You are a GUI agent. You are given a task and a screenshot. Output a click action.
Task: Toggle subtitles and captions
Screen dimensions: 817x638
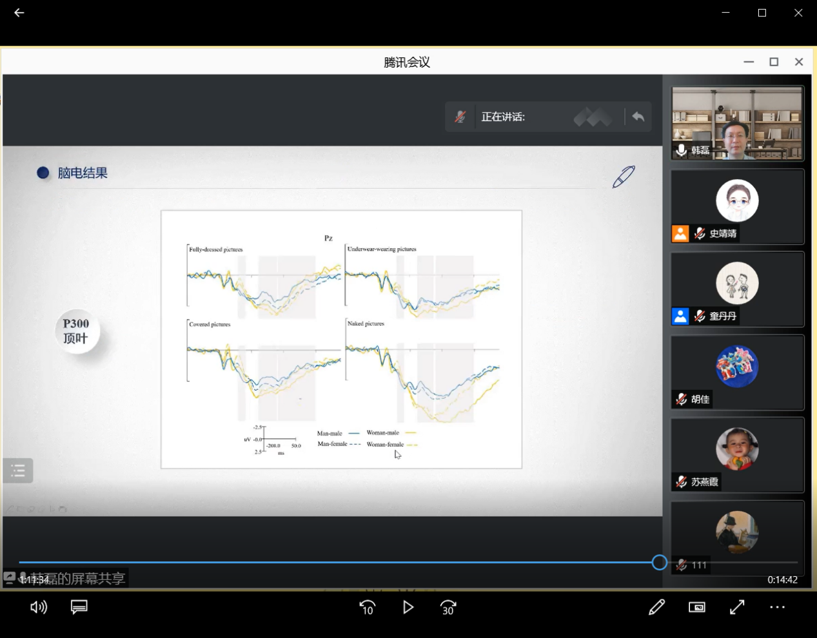[x=79, y=607]
